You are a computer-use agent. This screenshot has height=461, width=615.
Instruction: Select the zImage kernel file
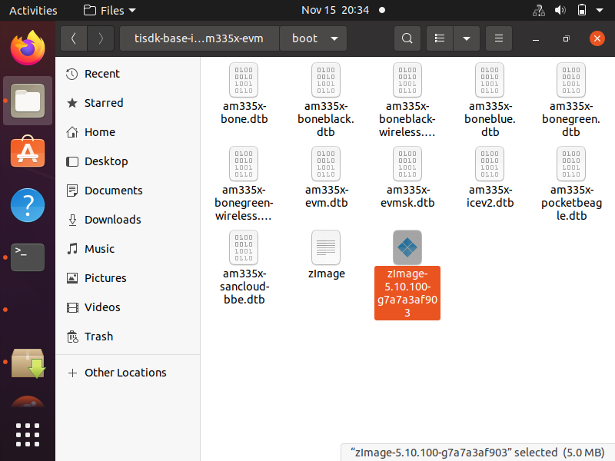coord(326,247)
